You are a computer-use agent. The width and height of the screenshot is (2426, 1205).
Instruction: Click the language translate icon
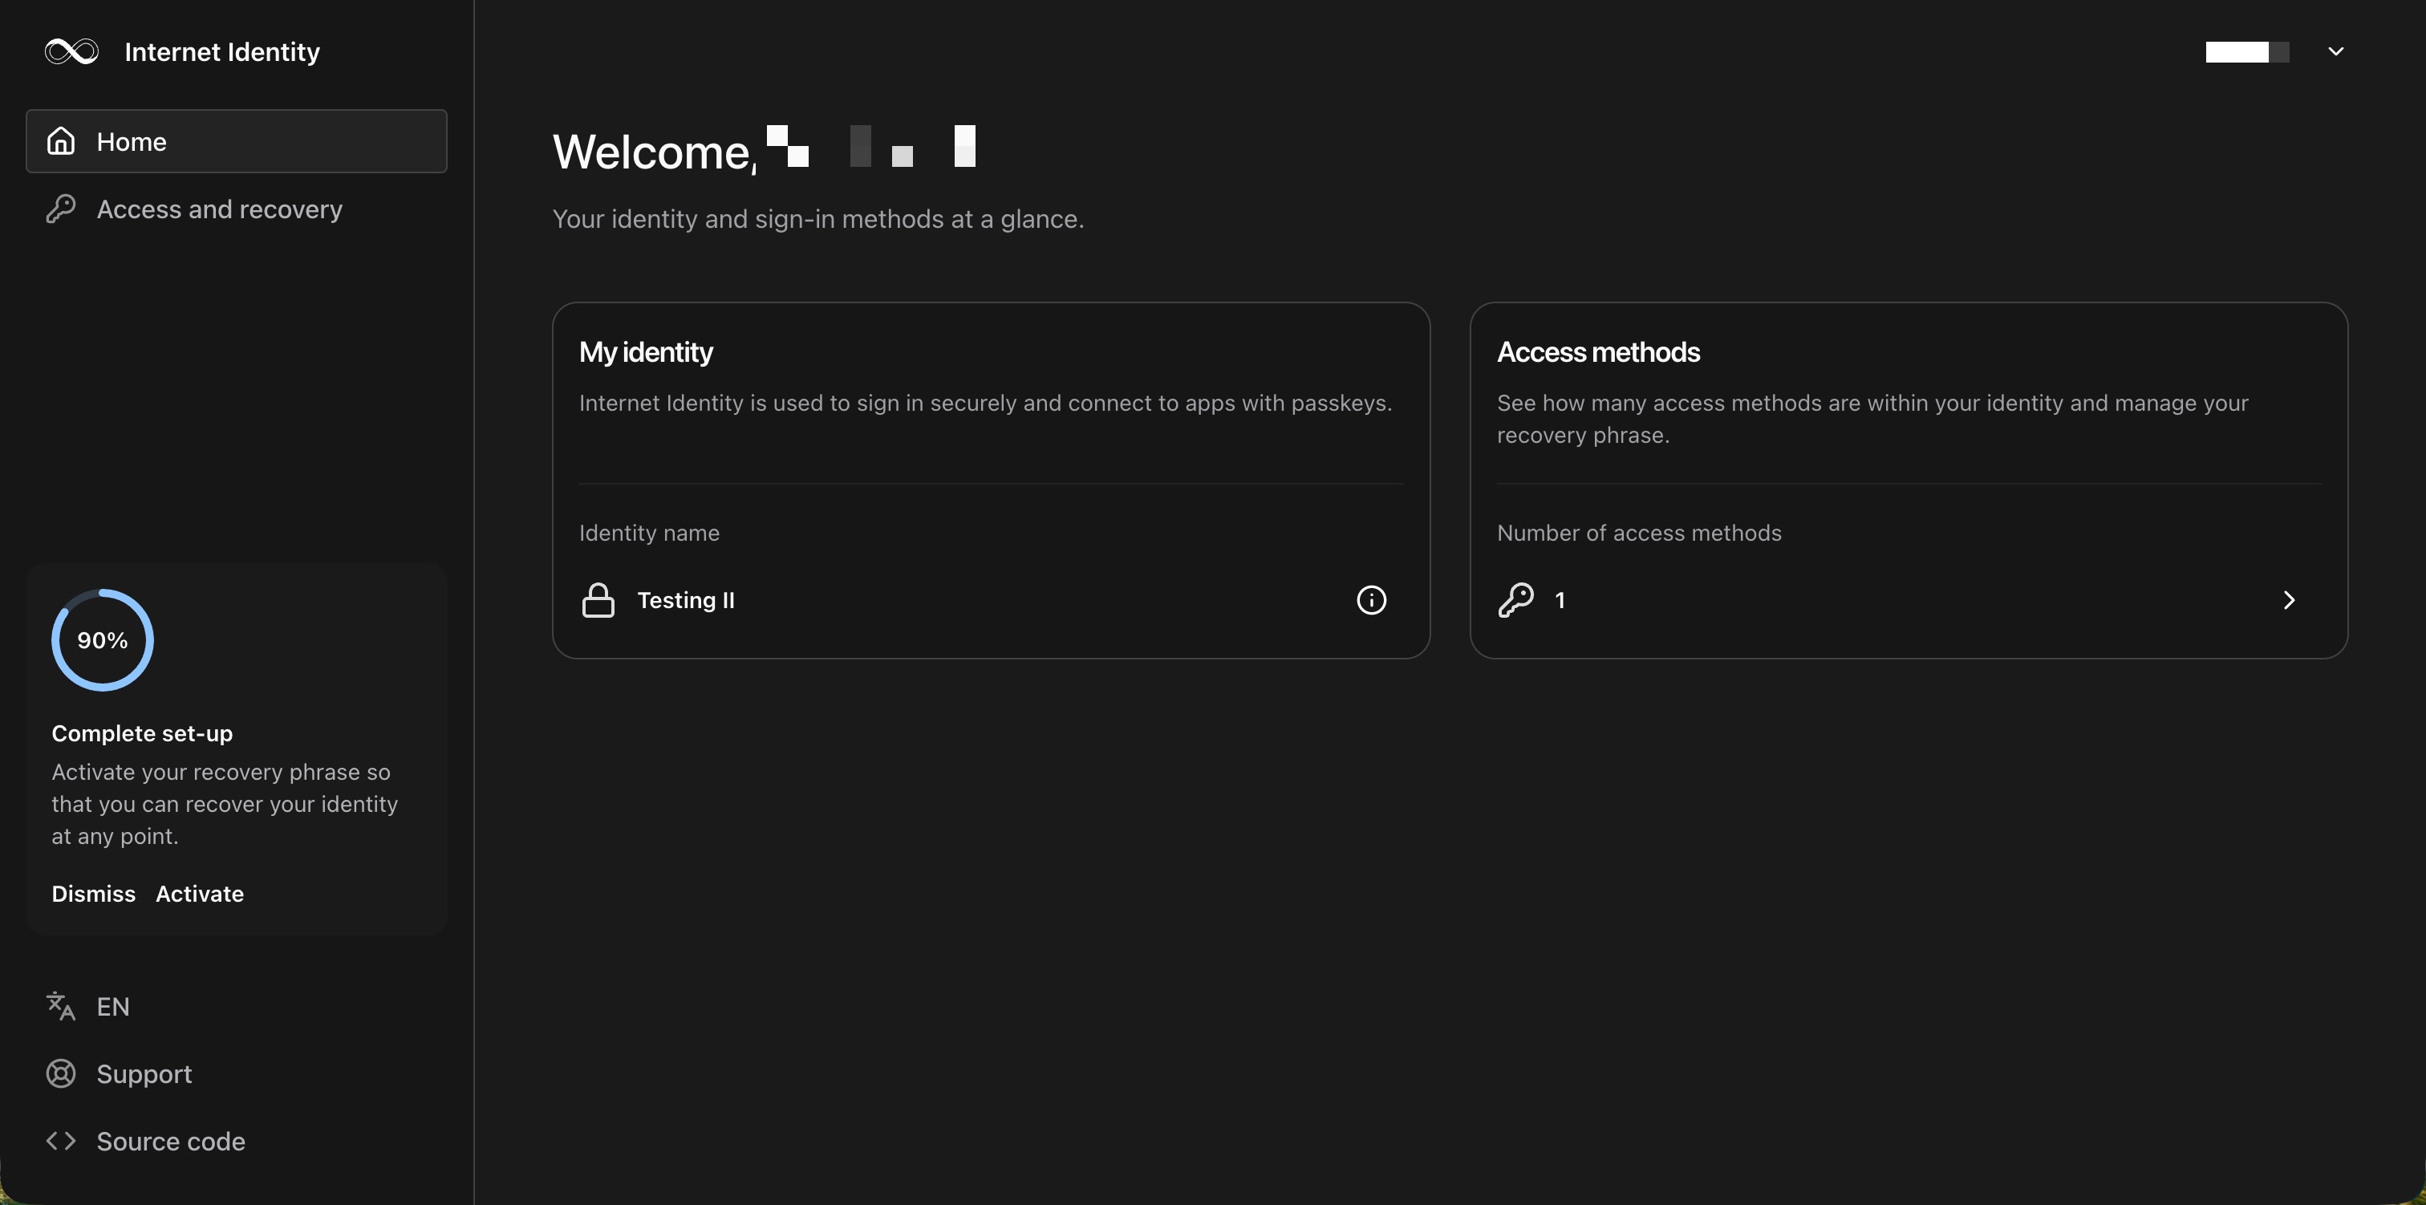tap(61, 1006)
